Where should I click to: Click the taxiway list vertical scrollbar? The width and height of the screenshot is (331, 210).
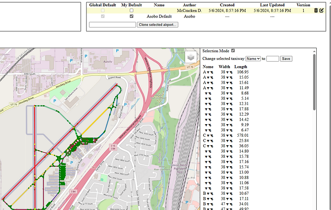click(314, 82)
